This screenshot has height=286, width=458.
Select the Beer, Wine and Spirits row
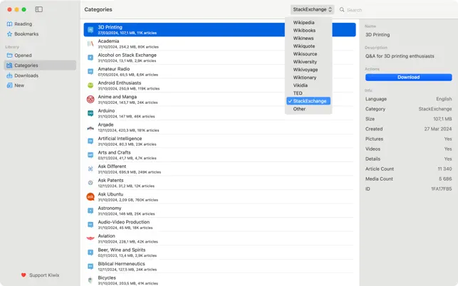219,253
